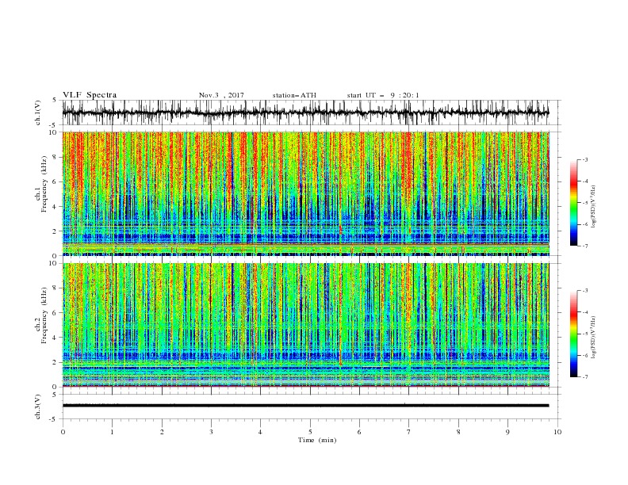Click the "-7" tick on ch.1 colorbar

coord(584,246)
